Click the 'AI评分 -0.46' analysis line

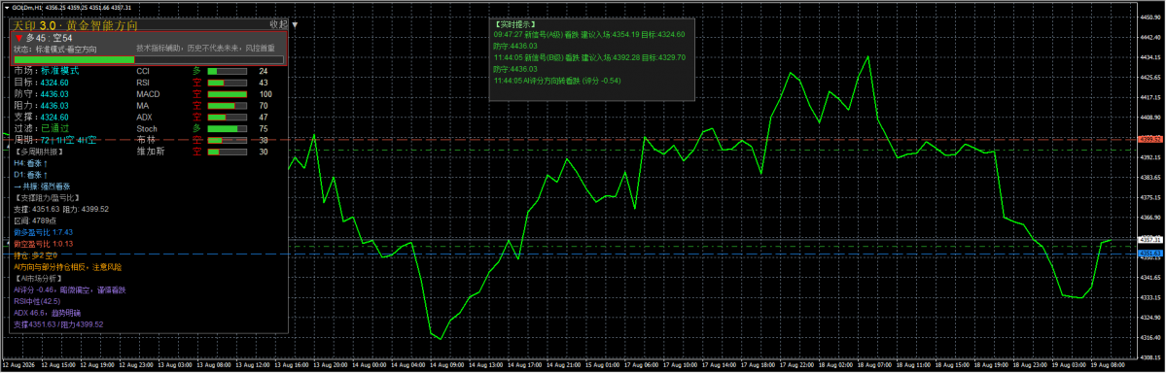70,289
